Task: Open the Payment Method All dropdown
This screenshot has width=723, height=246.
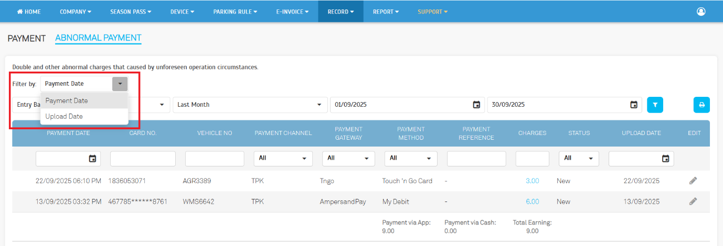Action: click(x=410, y=158)
